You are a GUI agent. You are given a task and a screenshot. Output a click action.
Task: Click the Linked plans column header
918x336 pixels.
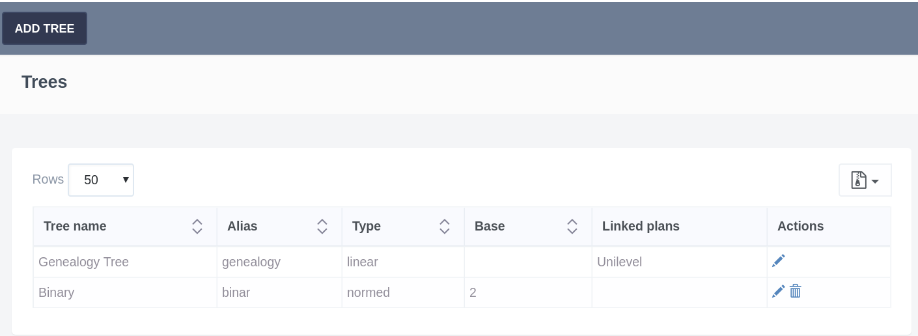point(641,226)
